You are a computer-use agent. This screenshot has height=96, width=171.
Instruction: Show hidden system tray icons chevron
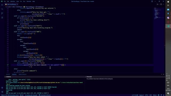167,74
